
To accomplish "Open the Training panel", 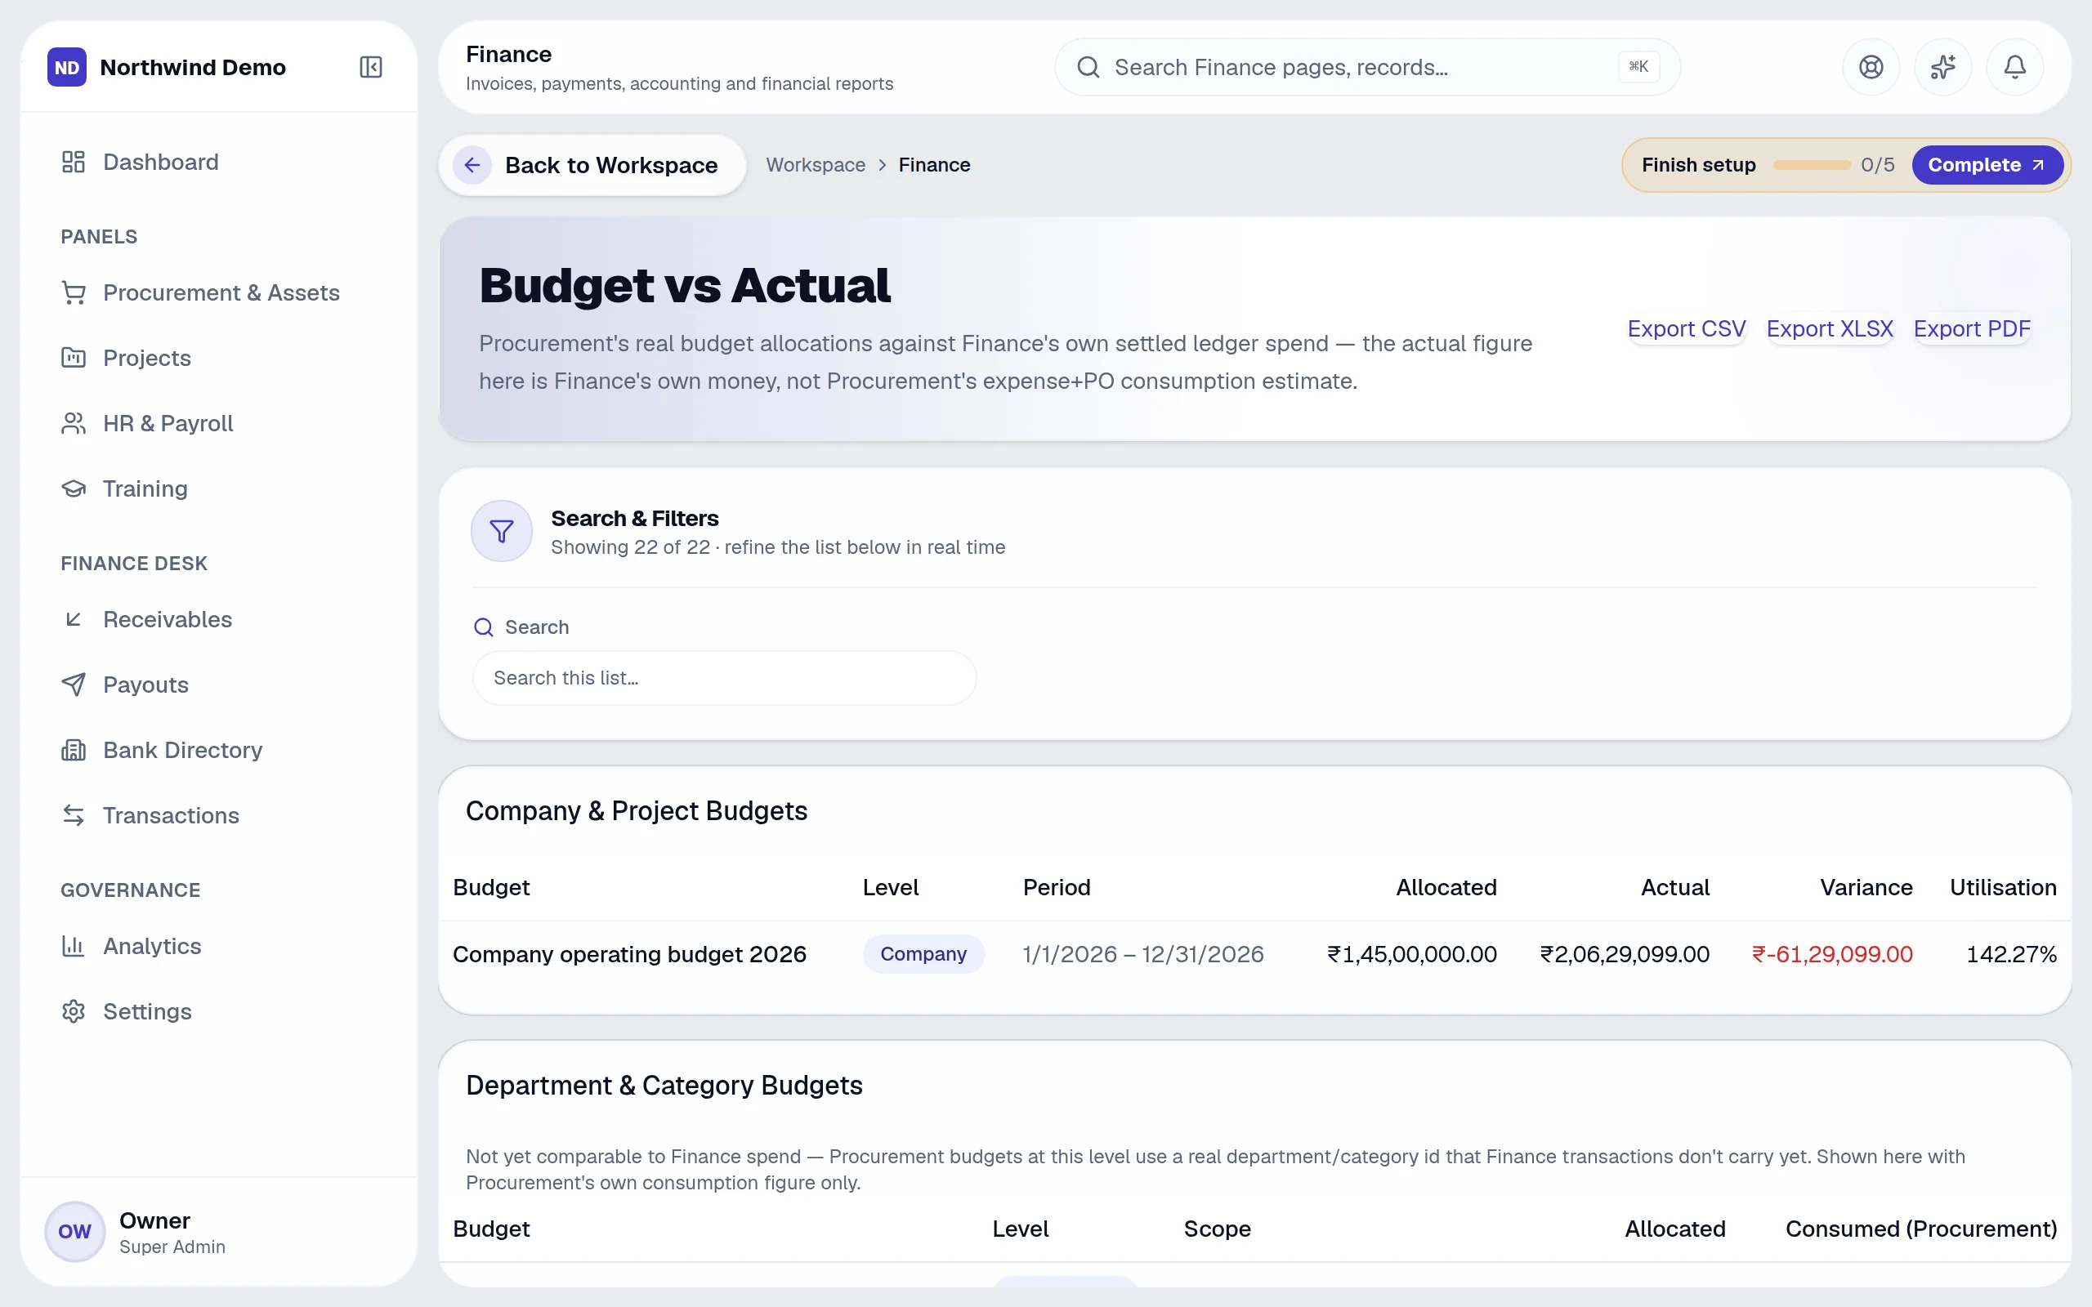I will tap(220, 488).
